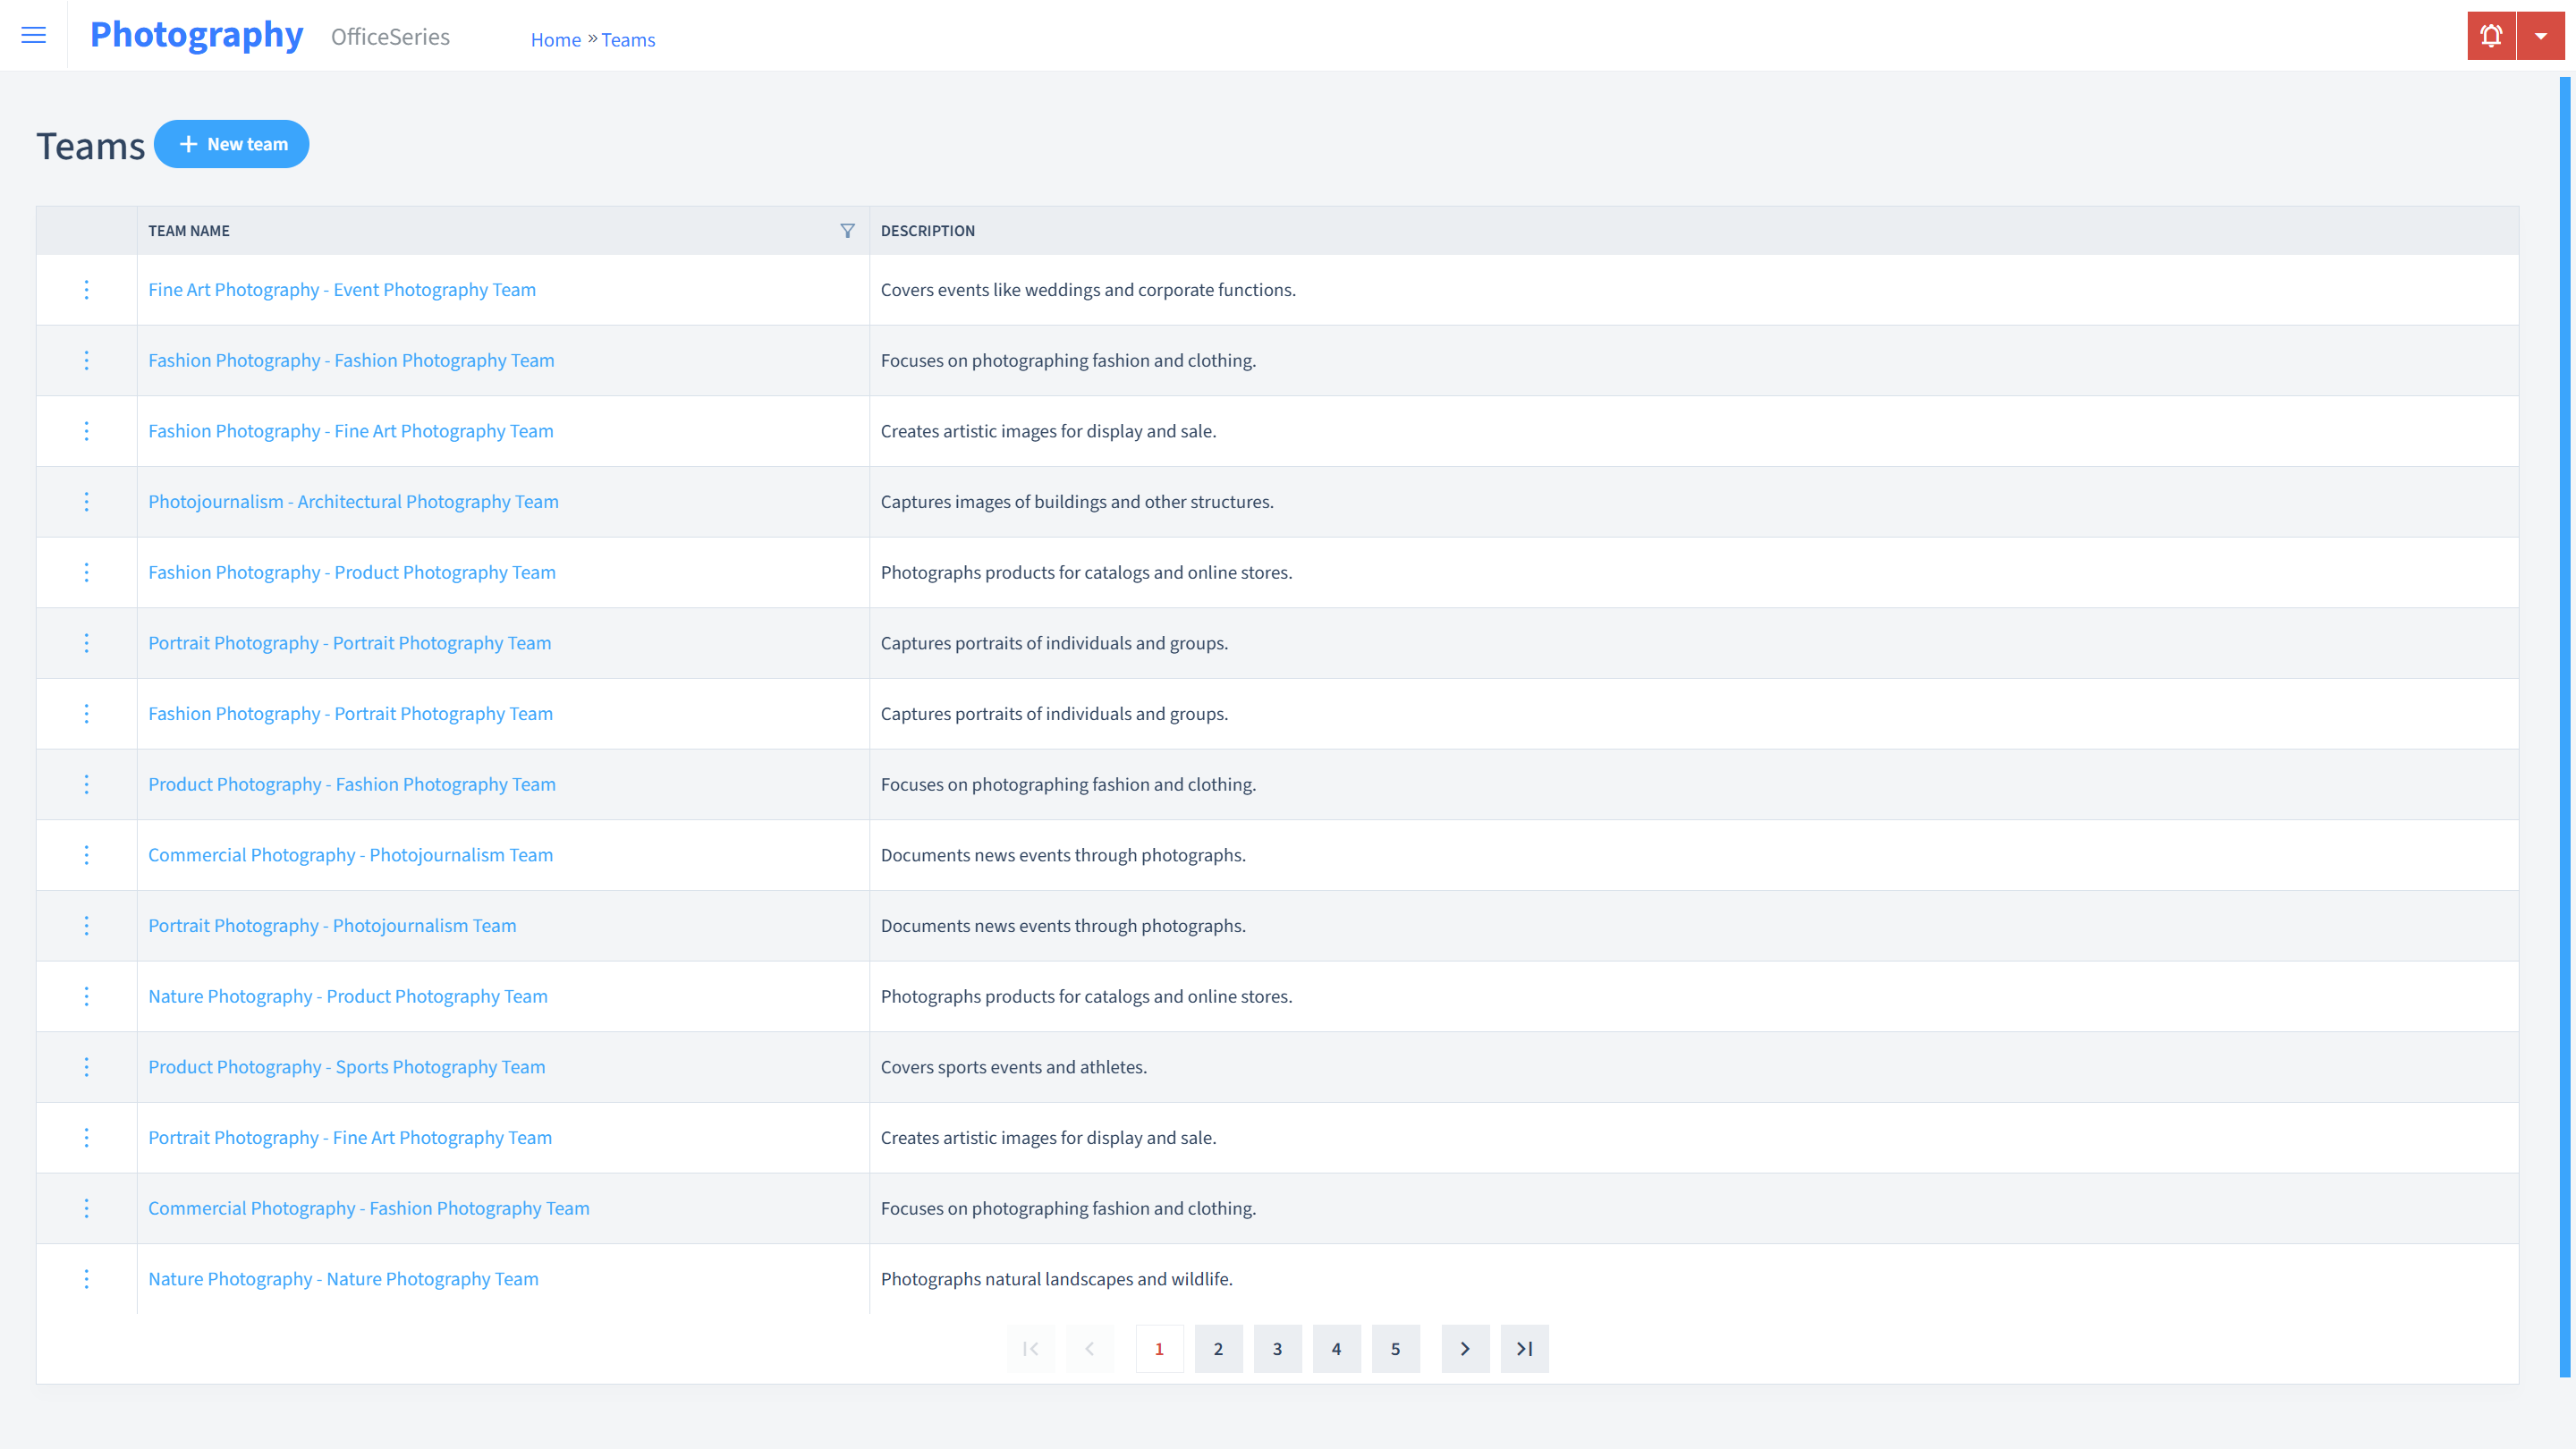This screenshot has width=2576, height=1449.
Task: Click the notifications bell icon
Action: pos(2491,36)
